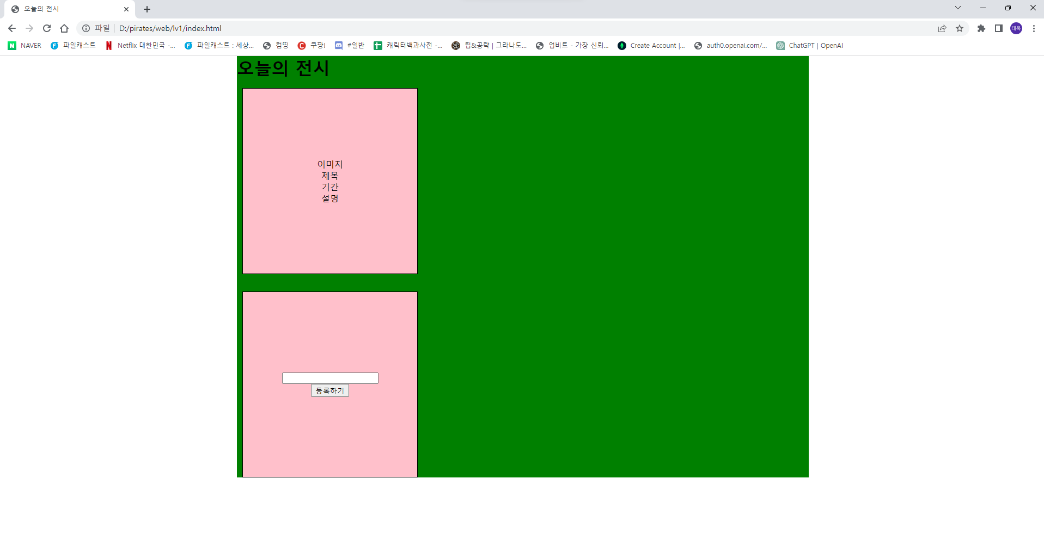The image size is (1044, 559).
Task: Go forward to the next page
Action: 29,28
